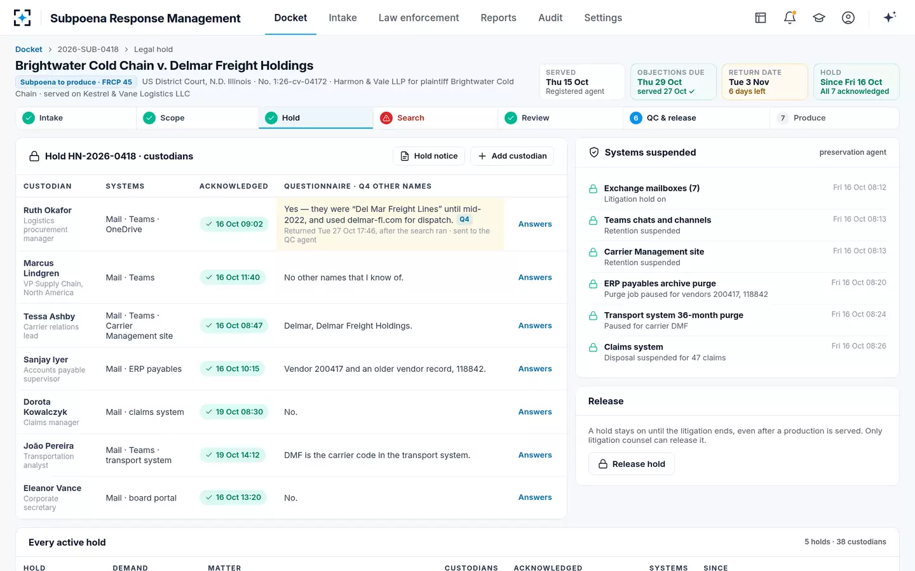Open the Reports tab
Viewport: 915px width, 571px height.
coord(498,18)
